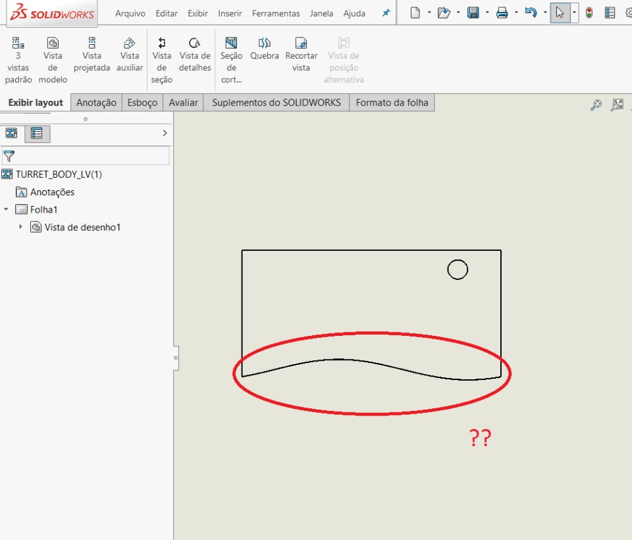Screen dimensions: 632x540
Task: Open the Arquivo menu
Action: coord(130,13)
